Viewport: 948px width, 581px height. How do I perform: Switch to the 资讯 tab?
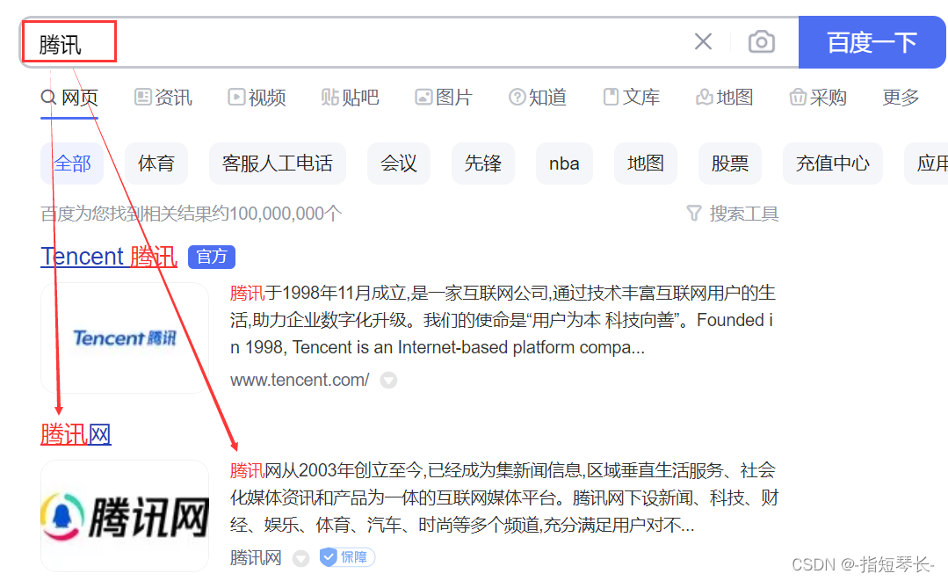163,98
